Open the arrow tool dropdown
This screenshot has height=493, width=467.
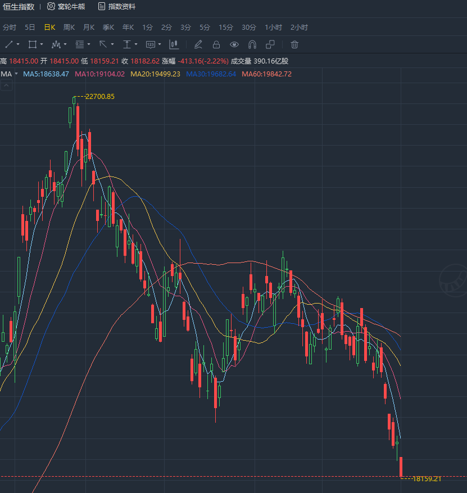click(x=112, y=44)
